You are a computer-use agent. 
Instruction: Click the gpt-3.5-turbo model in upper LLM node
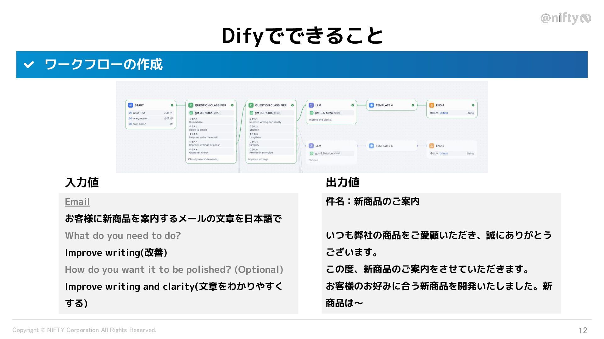324,113
